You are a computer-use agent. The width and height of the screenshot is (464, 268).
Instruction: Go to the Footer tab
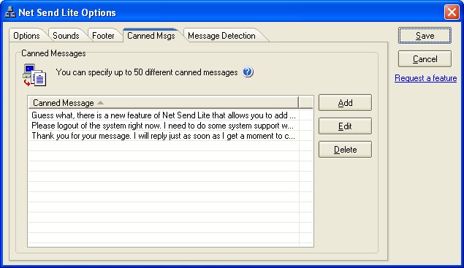(103, 36)
